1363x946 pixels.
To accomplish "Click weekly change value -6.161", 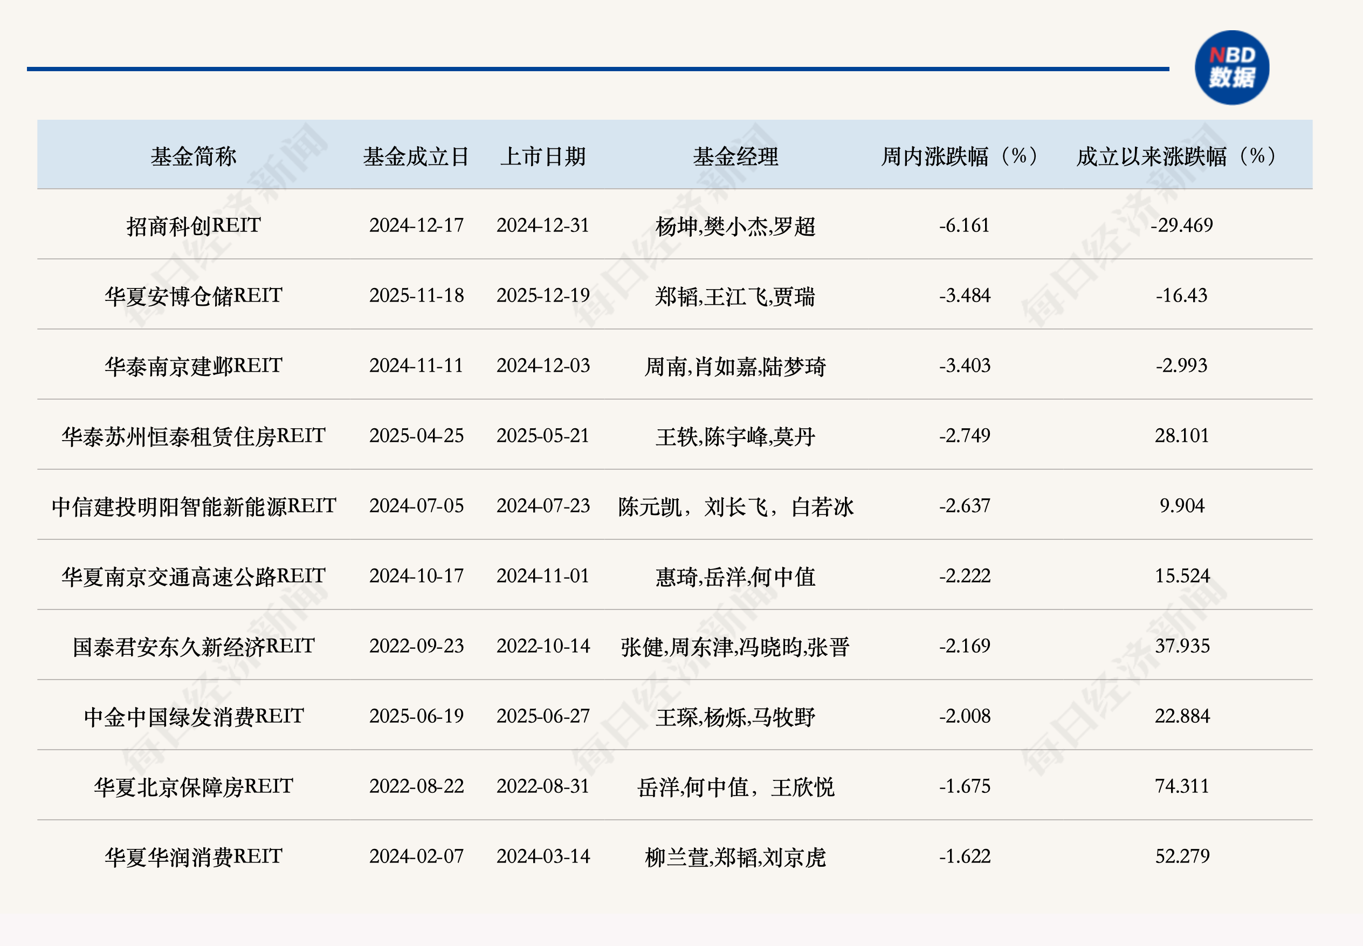I will click(x=964, y=225).
